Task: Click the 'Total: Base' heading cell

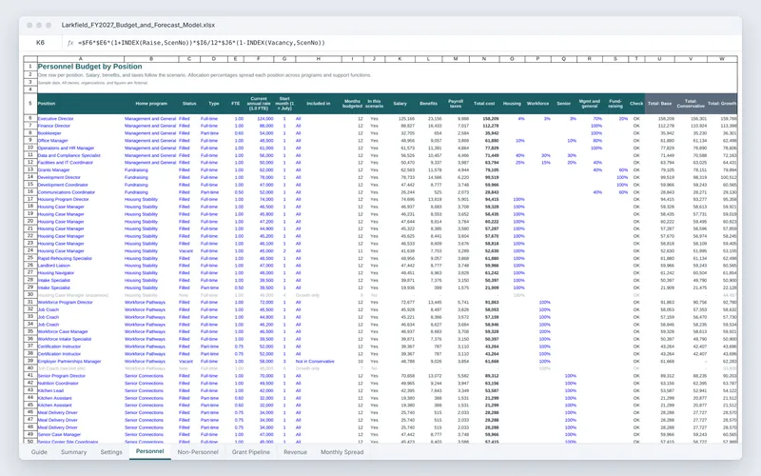Action: coord(659,104)
